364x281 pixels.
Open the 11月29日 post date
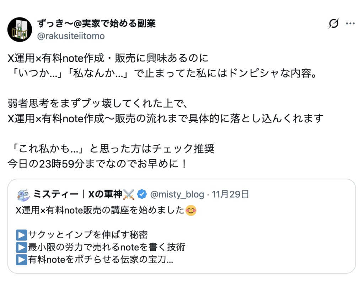(230, 194)
